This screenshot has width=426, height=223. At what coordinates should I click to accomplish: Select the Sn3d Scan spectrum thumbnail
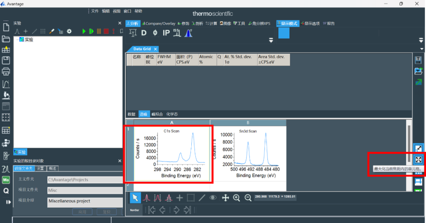pos(248,154)
